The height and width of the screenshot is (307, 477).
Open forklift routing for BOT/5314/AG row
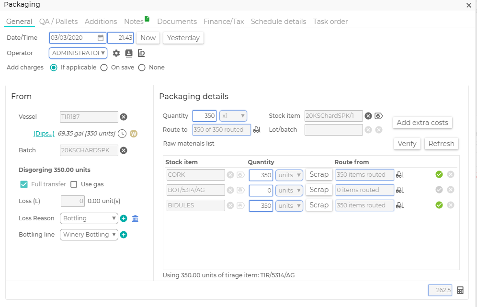tap(400, 190)
